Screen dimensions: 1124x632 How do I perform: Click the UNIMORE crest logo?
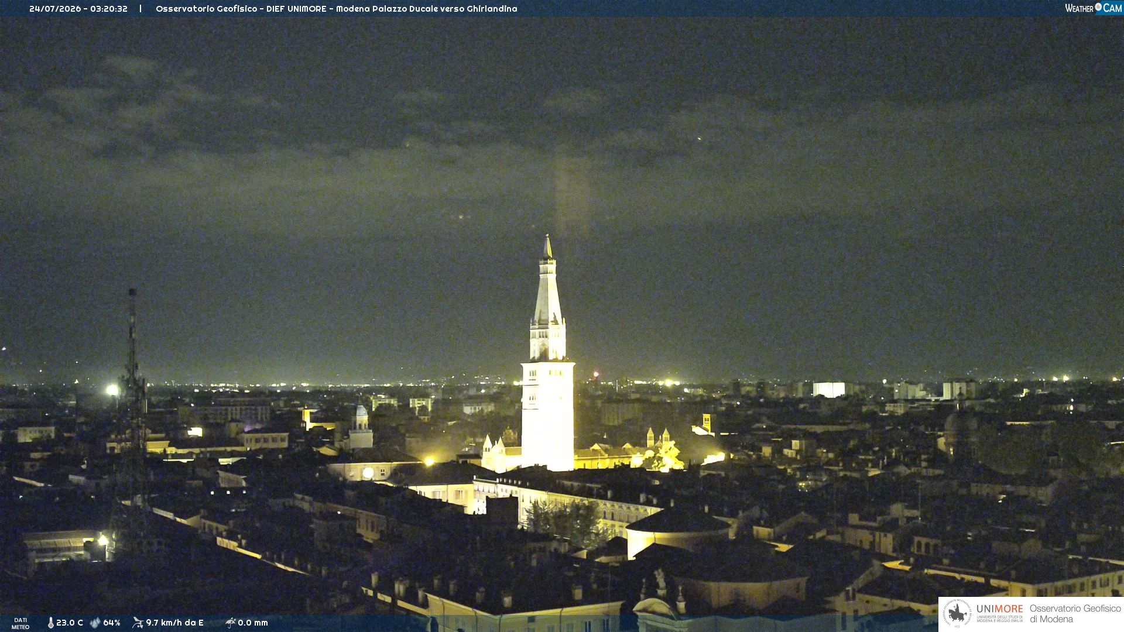point(957,613)
